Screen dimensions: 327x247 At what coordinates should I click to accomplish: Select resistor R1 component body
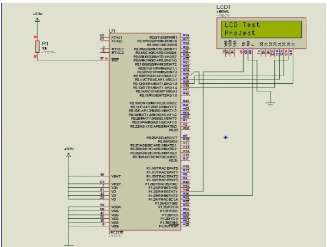pos(38,47)
